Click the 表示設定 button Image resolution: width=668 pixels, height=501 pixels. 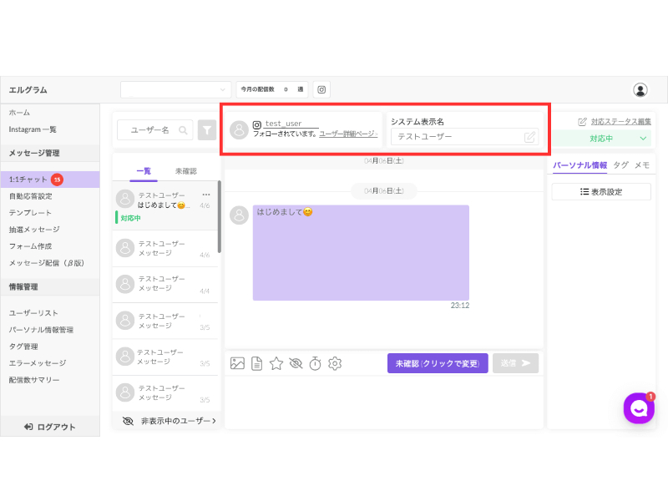[x=601, y=192]
